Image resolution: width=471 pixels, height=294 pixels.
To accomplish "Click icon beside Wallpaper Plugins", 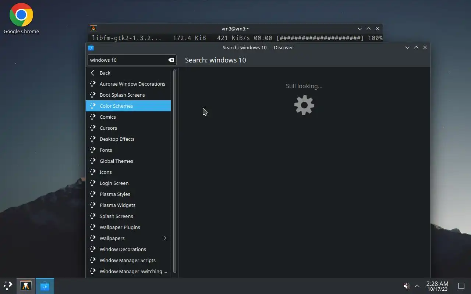I will [93, 227].
